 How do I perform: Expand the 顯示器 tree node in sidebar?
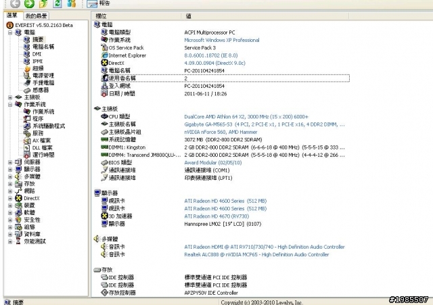click(10, 169)
